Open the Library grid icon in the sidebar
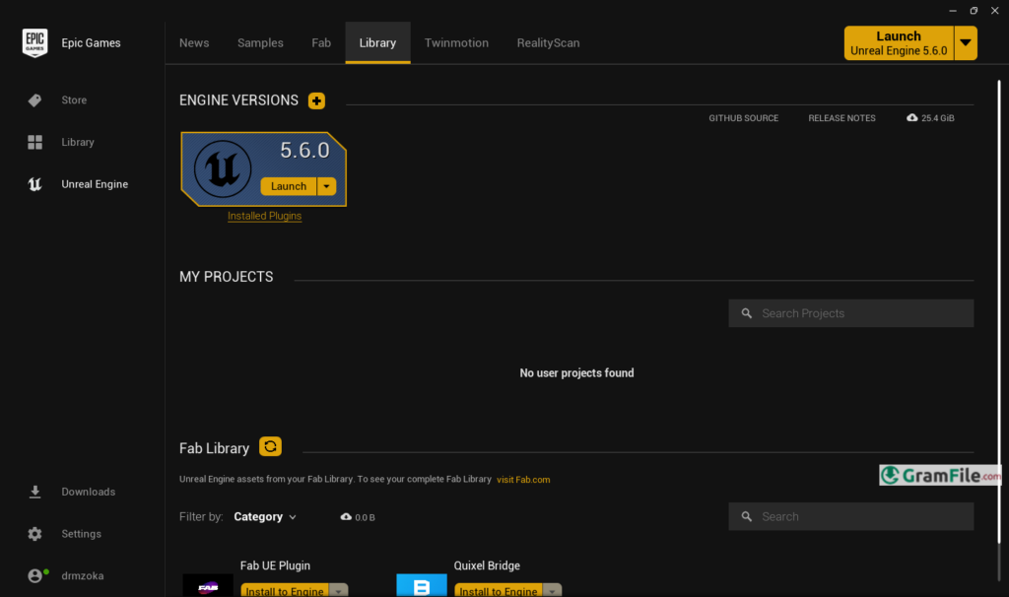This screenshot has height=597, width=1009. tap(34, 142)
